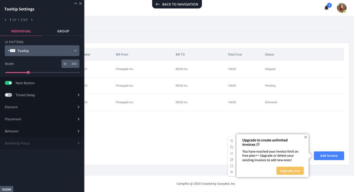Select the Individual tab
Screen dimensions: 354x192
[21, 31]
